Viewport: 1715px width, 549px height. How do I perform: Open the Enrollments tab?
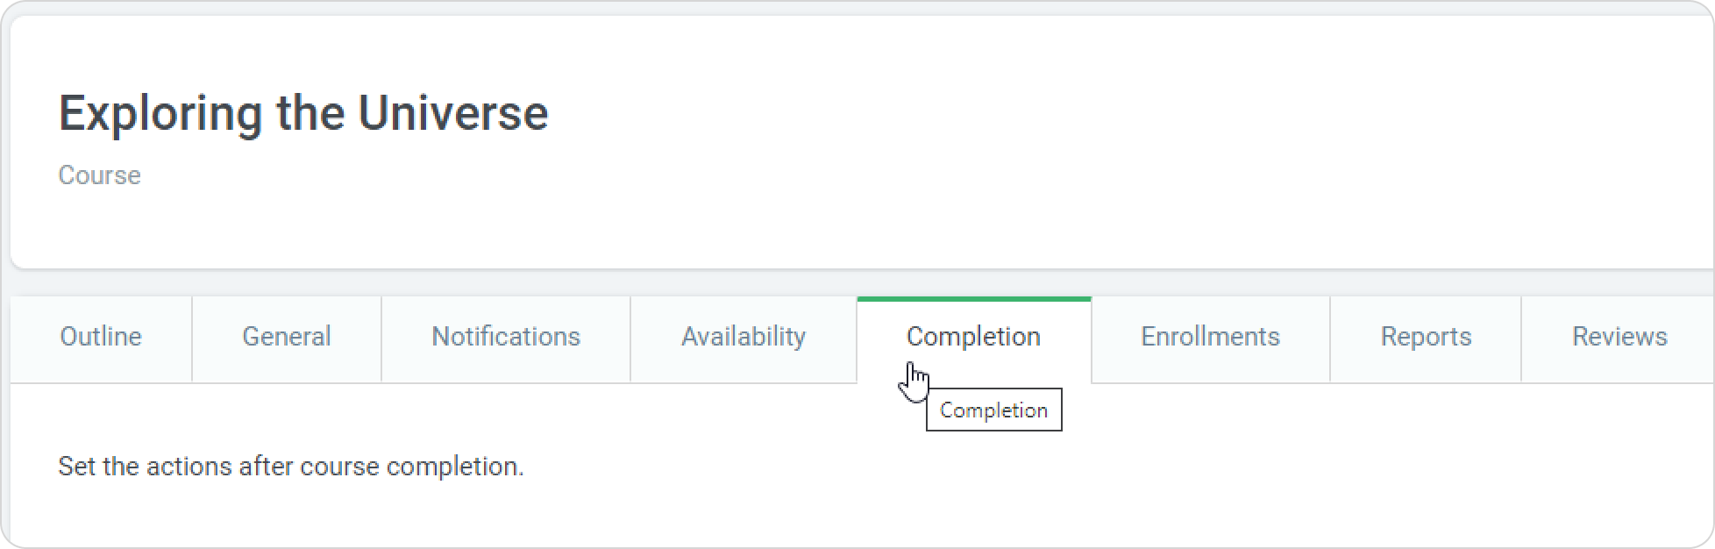(x=1210, y=337)
